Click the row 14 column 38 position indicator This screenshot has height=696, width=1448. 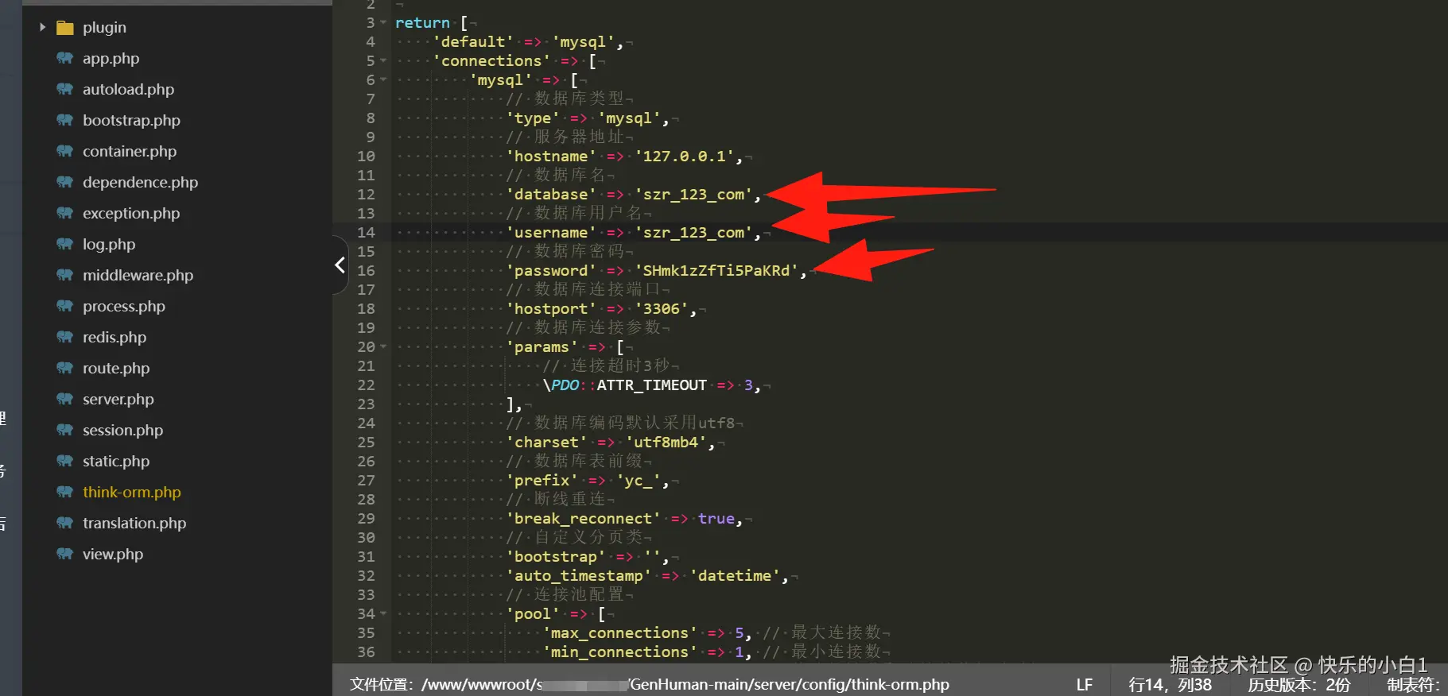point(1170,684)
